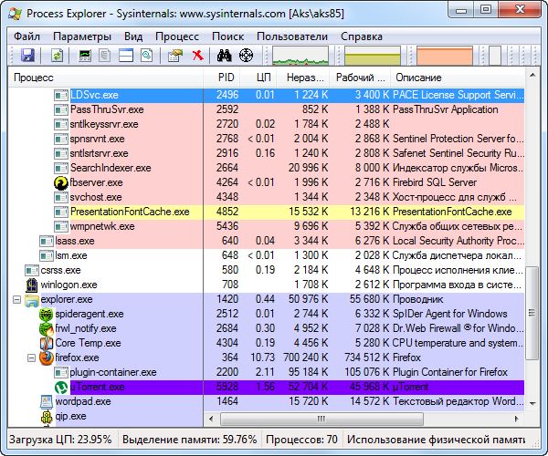Click the fbserver.exe Firebird icon
This screenshot has height=456, width=548.
61,182
